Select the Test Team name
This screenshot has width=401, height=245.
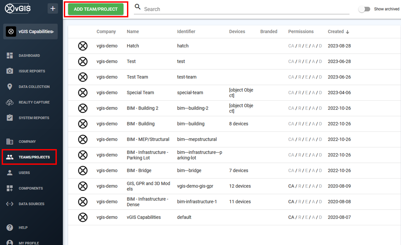coord(137,77)
